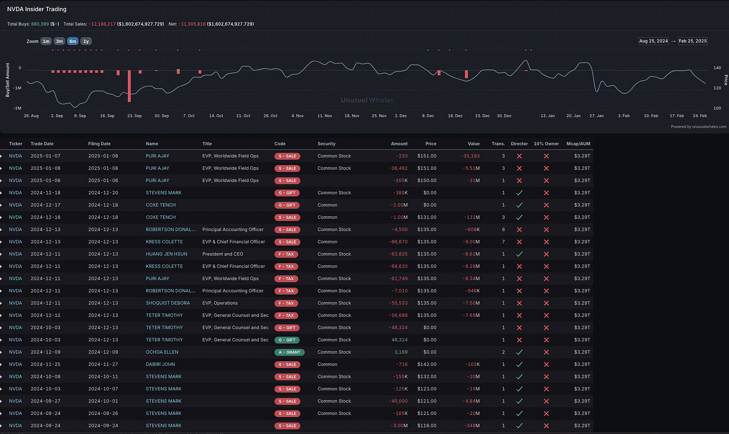Sort table by Code column
Viewport: 729px width, 434px height.
coord(280,144)
